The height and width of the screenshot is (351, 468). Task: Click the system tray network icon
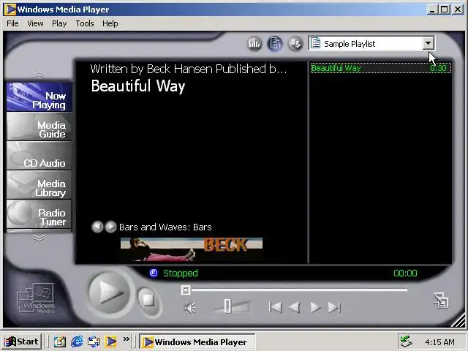407,341
